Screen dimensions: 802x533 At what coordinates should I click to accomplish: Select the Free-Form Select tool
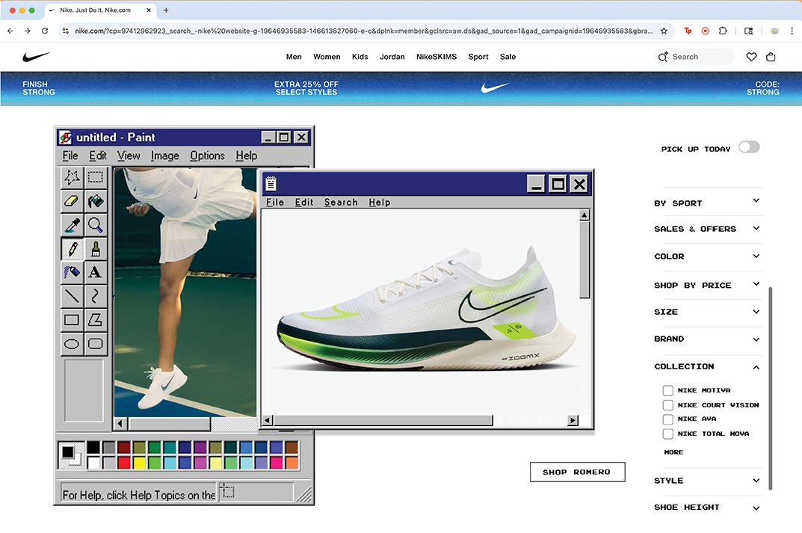coord(71,176)
